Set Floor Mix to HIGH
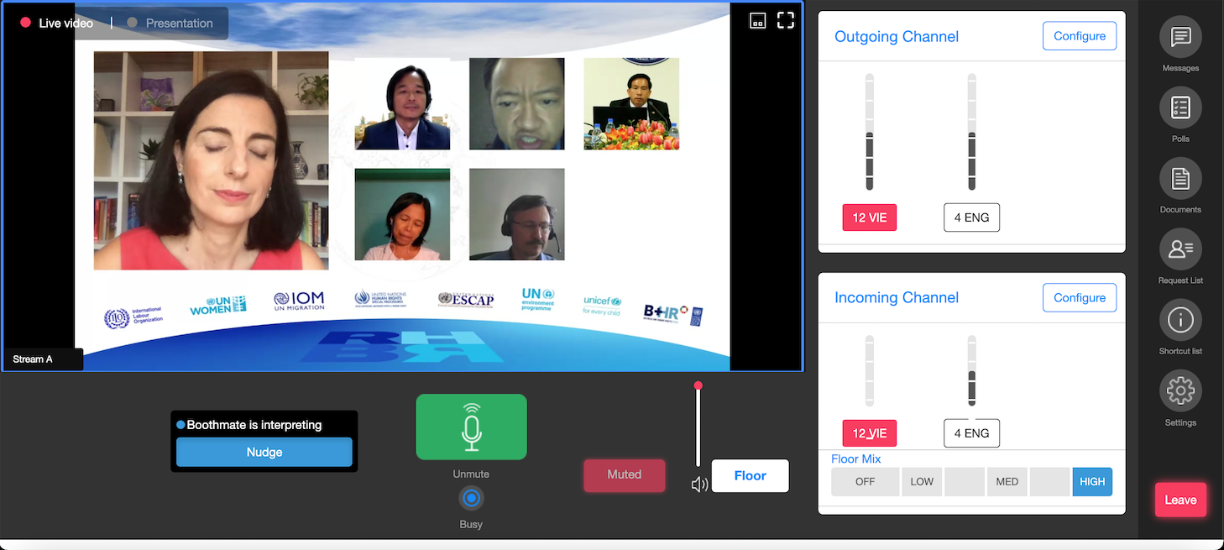Viewport: 1224px width, 550px height. point(1091,482)
